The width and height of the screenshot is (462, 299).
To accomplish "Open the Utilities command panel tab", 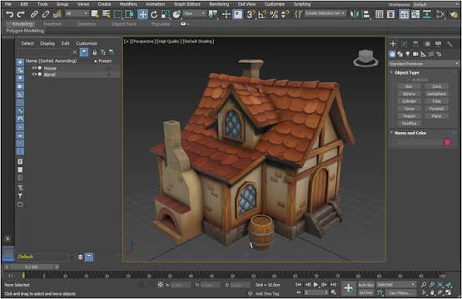I will pos(450,44).
